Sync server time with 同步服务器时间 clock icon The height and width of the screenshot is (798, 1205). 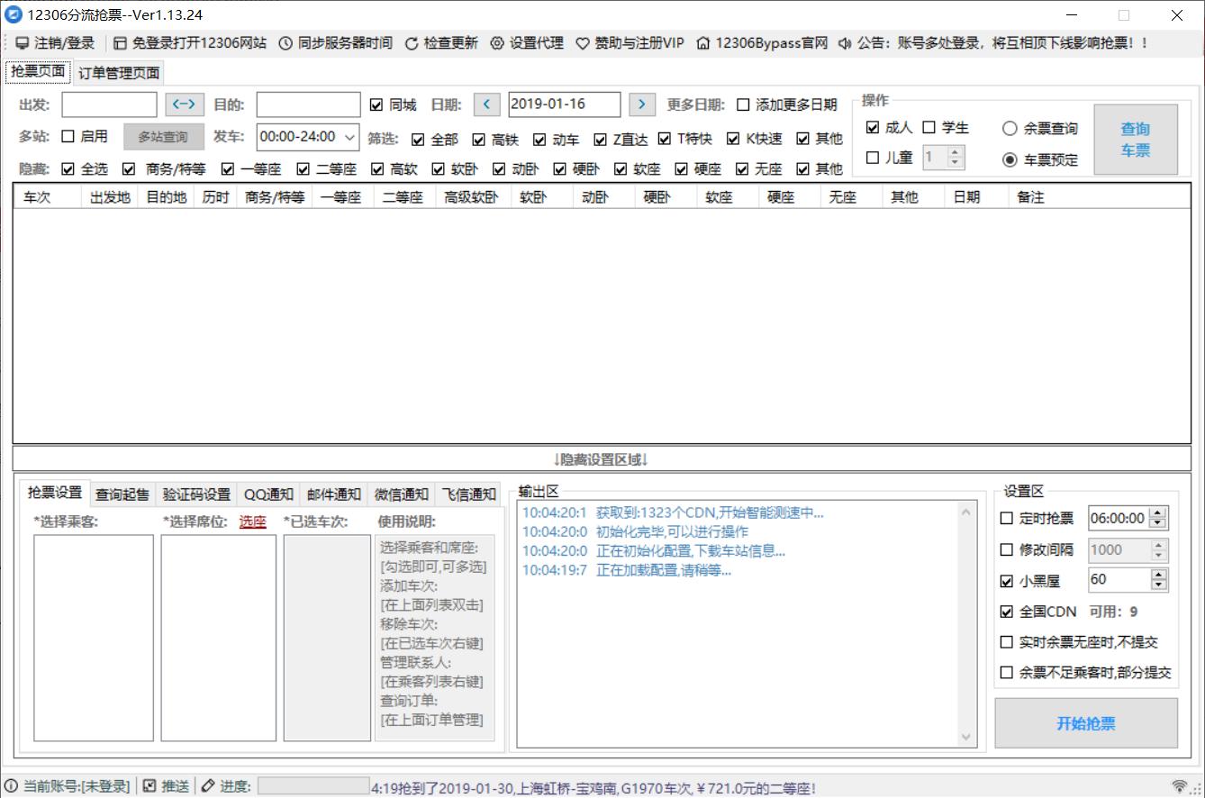[x=284, y=42]
